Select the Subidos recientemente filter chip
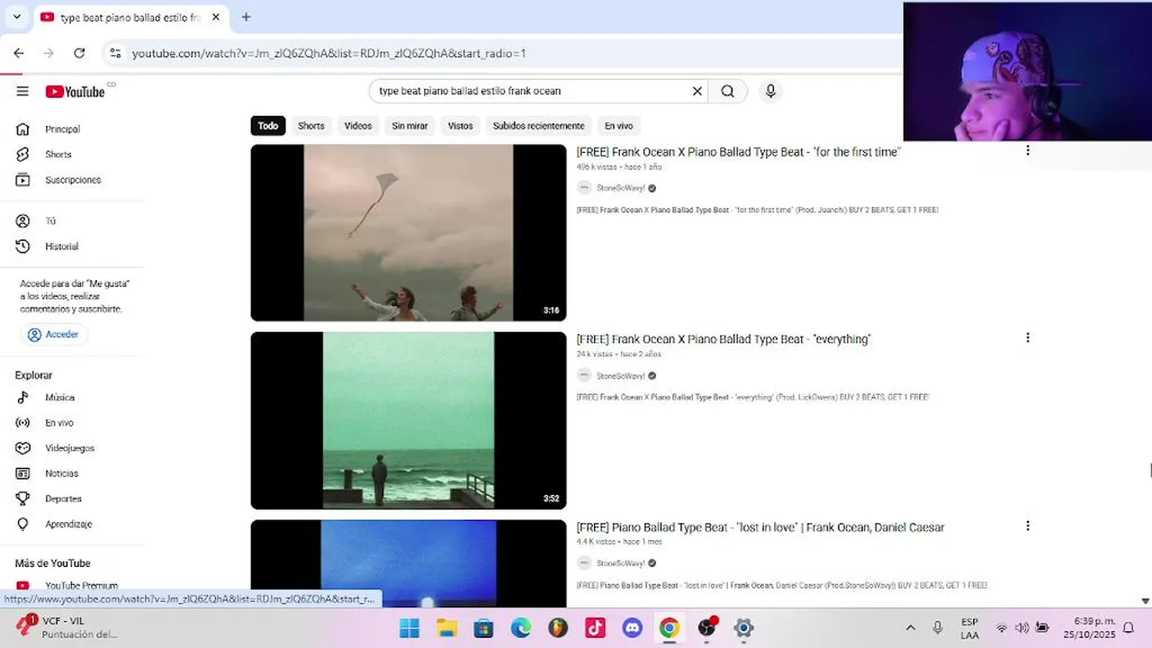Viewport: 1152px width, 648px height. click(538, 126)
